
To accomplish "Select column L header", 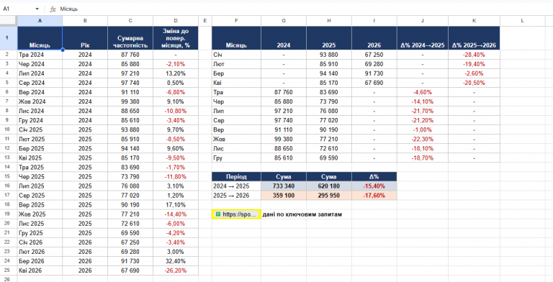I will pyautogui.click(x=522, y=21).
